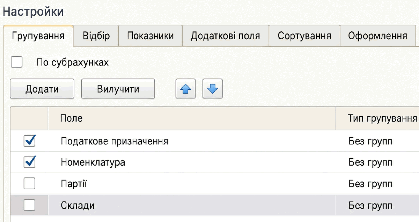Move selected row up with blue arrow
This screenshot has width=419, height=222.
(x=185, y=89)
